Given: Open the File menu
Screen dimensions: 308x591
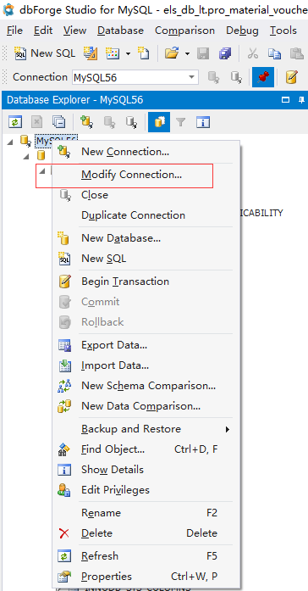Looking at the screenshot, I should coord(14,31).
